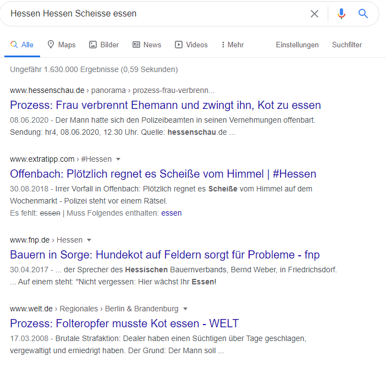
Task: Switch to the Alle tab
Action: (22, 45)
